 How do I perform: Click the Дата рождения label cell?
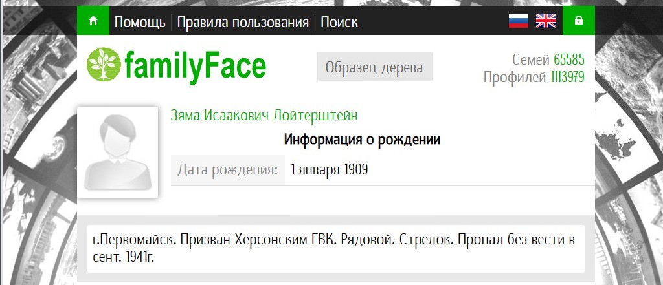click(x=227, y=170)
